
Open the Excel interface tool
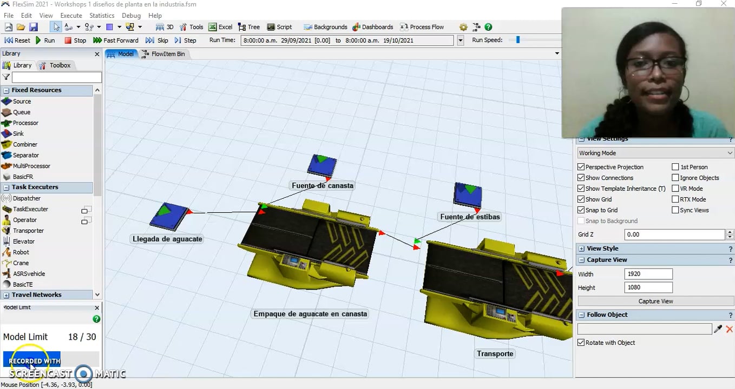point(221,27)
